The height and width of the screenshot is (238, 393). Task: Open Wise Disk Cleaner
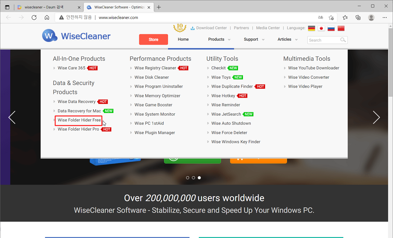coord(152,77)
